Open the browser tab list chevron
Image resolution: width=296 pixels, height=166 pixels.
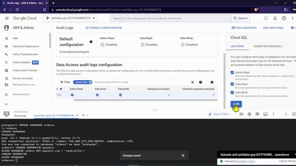[276, 3]
